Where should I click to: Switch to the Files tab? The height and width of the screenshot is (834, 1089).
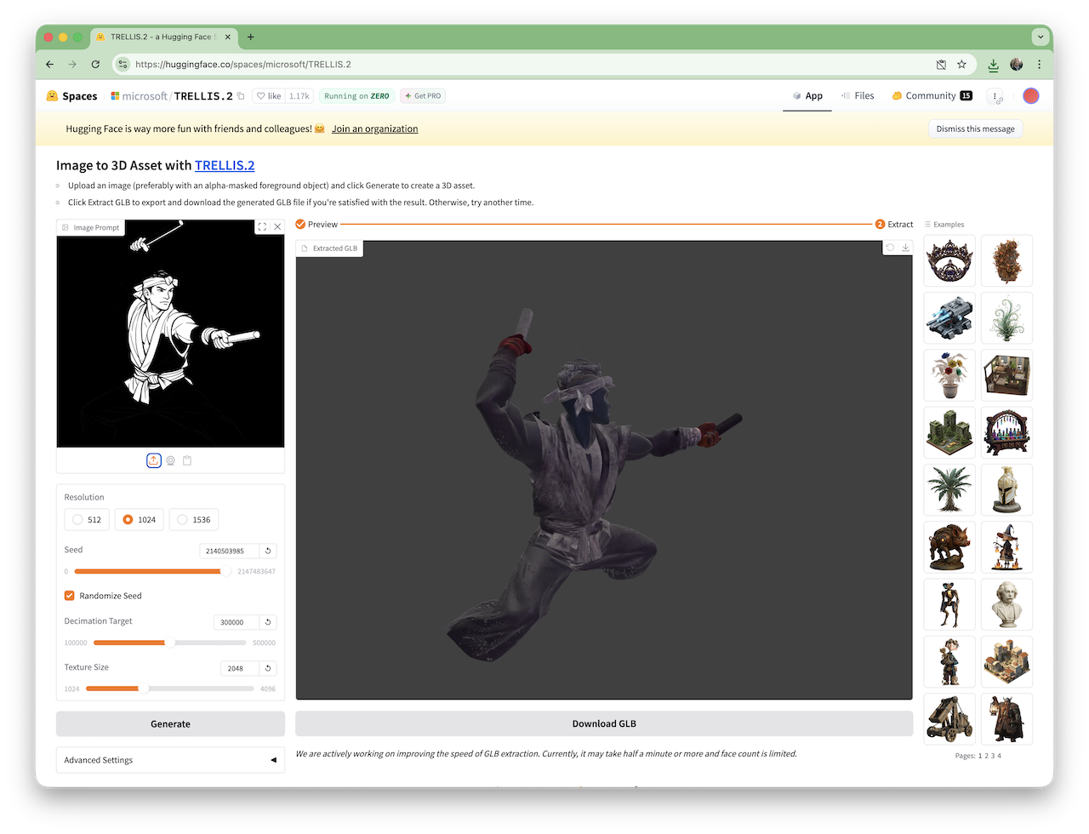tap(857, 96)
